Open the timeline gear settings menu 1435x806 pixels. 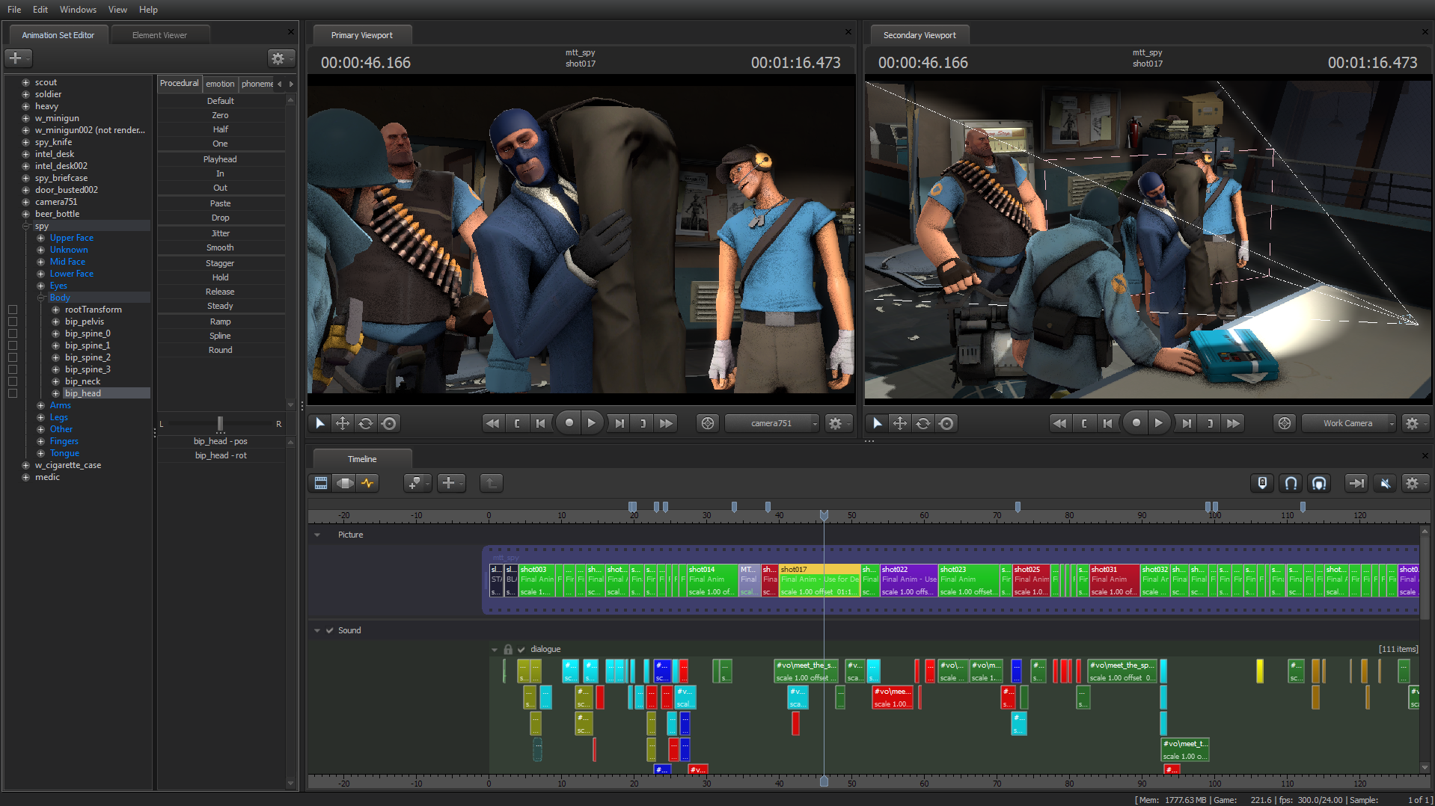point(1413,482)
